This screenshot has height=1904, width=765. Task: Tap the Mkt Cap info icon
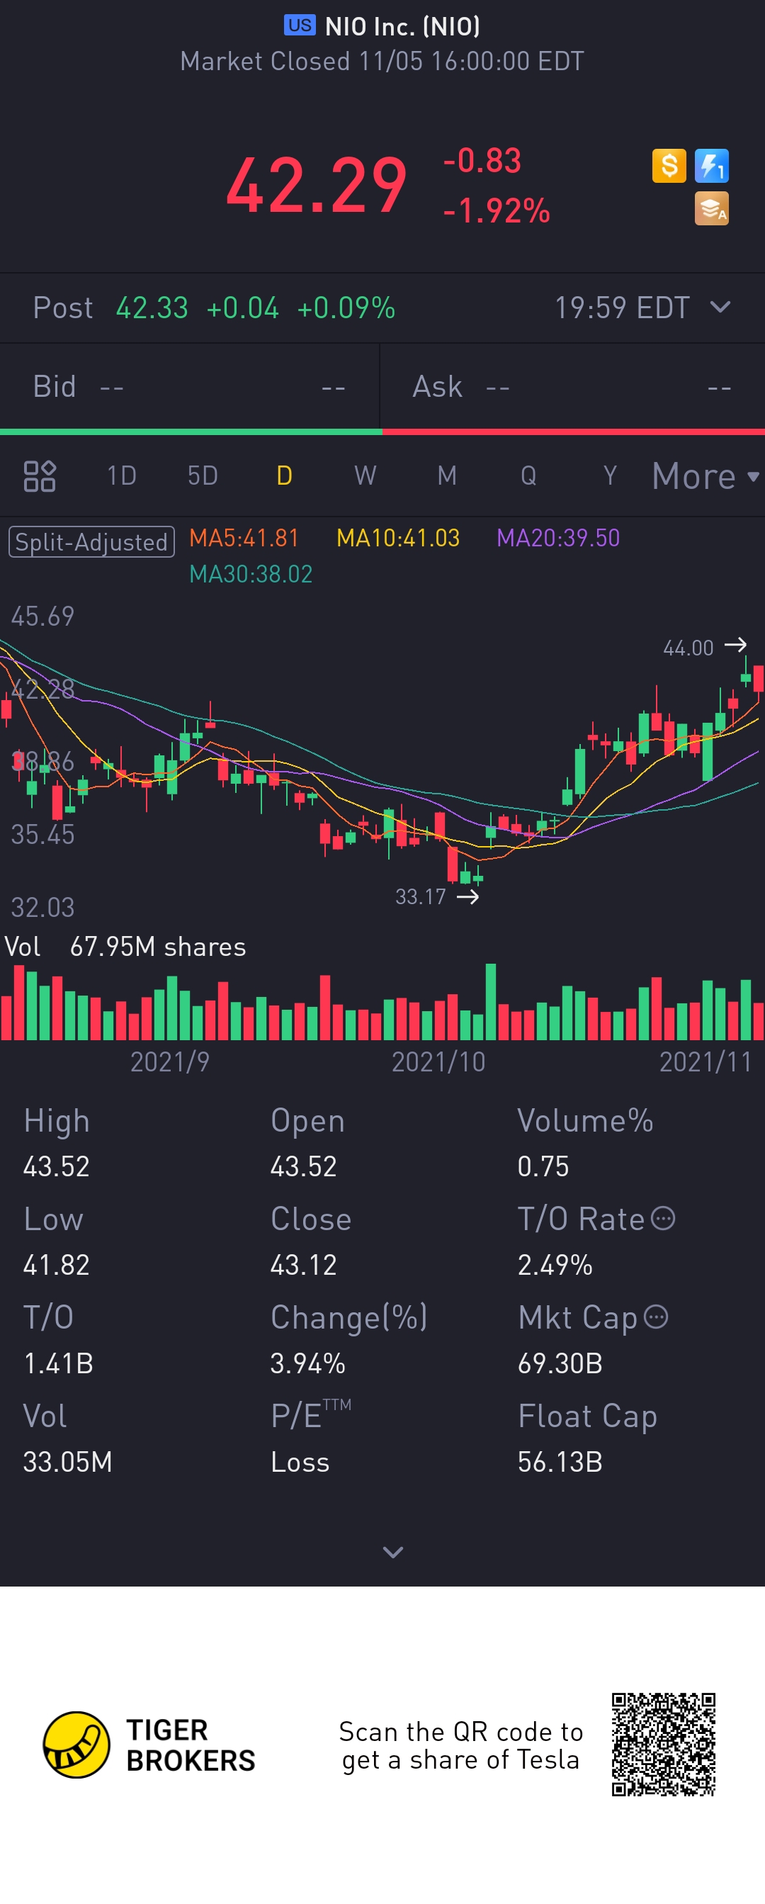pos(657,1317)
